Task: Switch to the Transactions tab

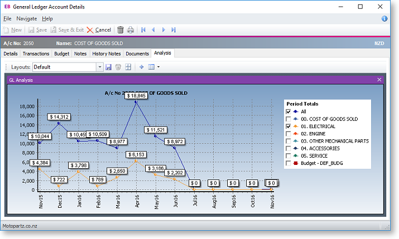Action: 36,53
